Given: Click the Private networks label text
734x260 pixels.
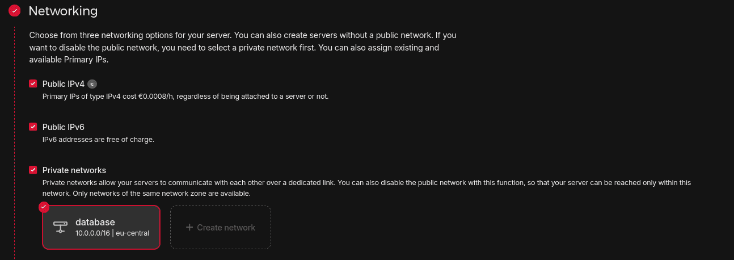Looking at the screenshot, I should (x=74, y=170).
